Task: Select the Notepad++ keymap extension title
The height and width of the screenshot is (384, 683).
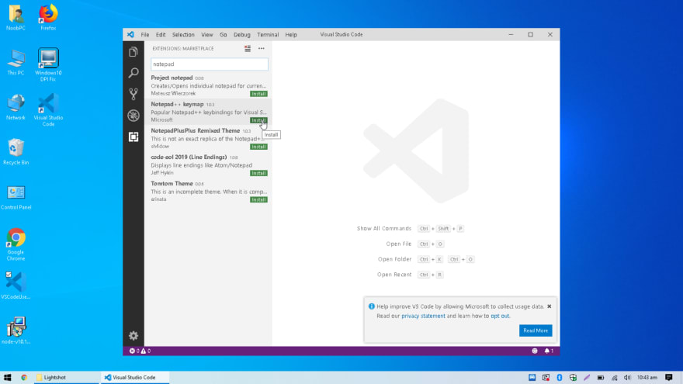Action: click(177, 104)
